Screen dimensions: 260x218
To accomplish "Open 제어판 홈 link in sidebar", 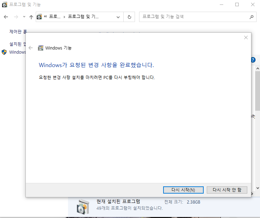I will (x=18, y=31).
